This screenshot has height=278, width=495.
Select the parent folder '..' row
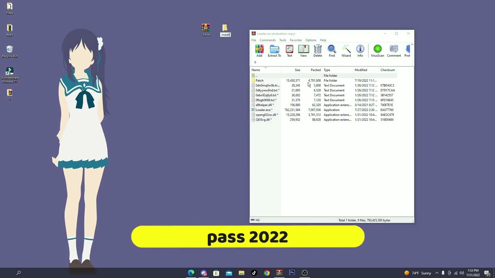324,76
